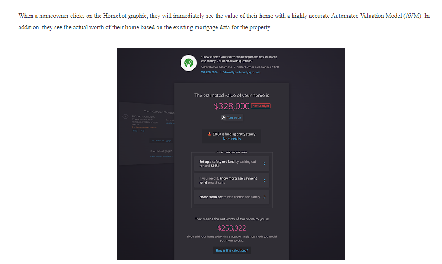Click the Admin@yourfriendlyagent.net email link
The height and width of the screenshot is (264, 442).
pos(241,72)
